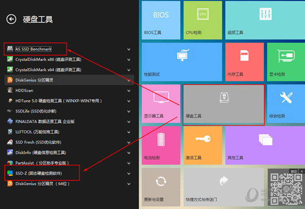The image size is (305, 209).
Task: Click the colorful SSD-Z icon
Action: coord(10,173)
